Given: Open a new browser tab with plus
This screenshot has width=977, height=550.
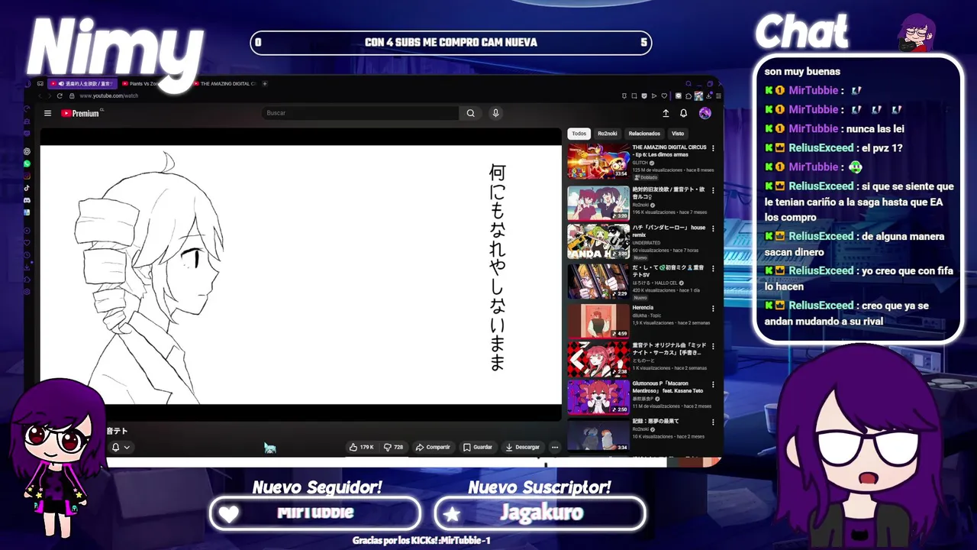Looking at the screenshot, I should pyautogui.click(x=265, y=83).
